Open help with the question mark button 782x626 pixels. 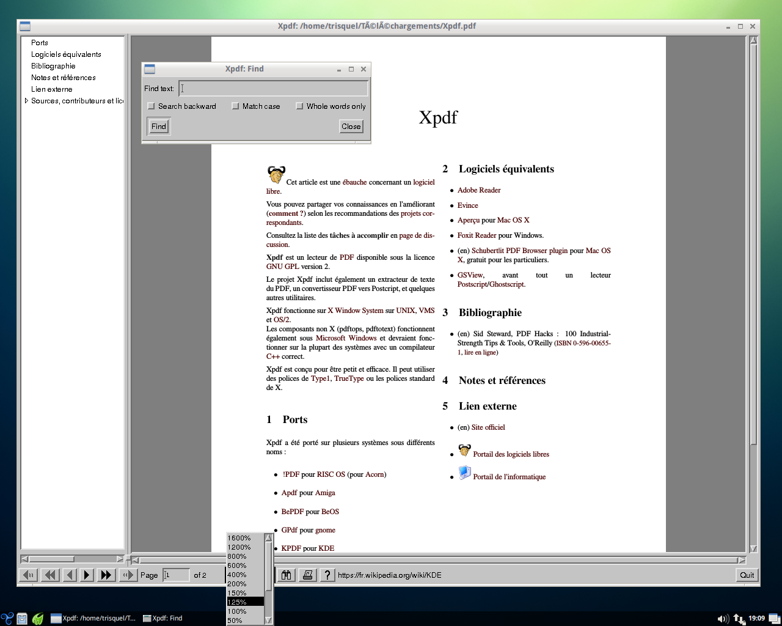pyautogui.click(x=327, y=575)
